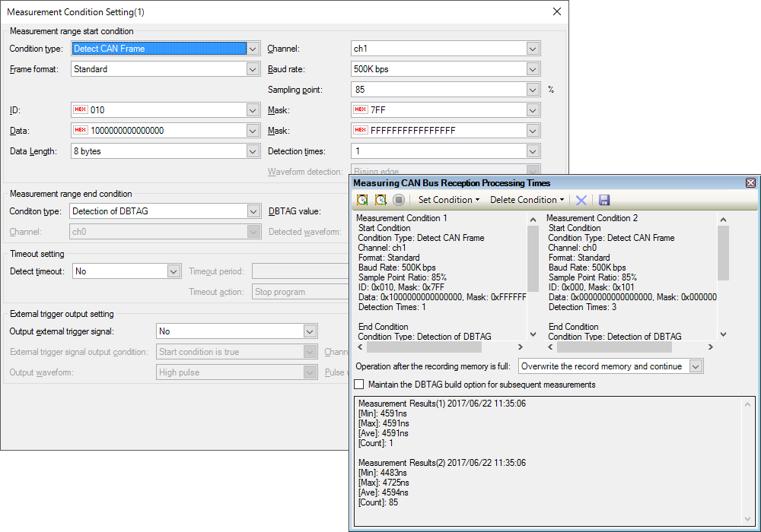Close the Measurement Condition Setting dialog

557,11
